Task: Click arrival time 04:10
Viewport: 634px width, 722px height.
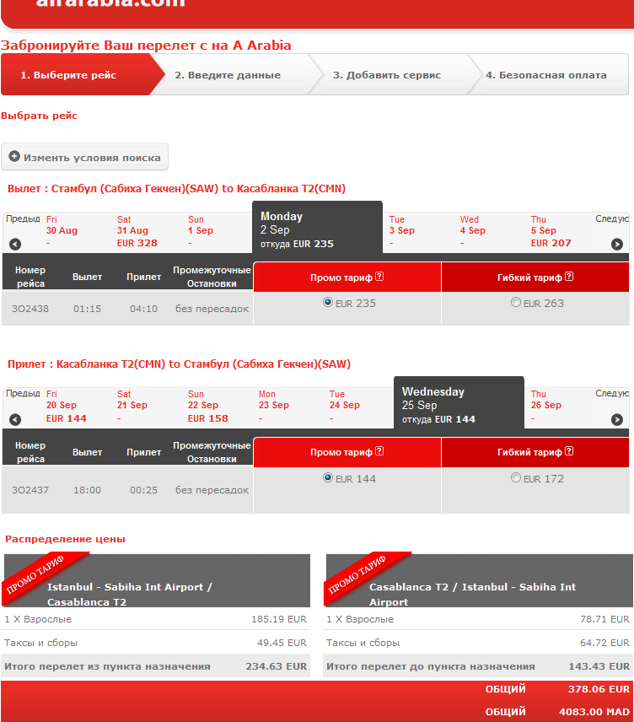Action: coord(143,309)
